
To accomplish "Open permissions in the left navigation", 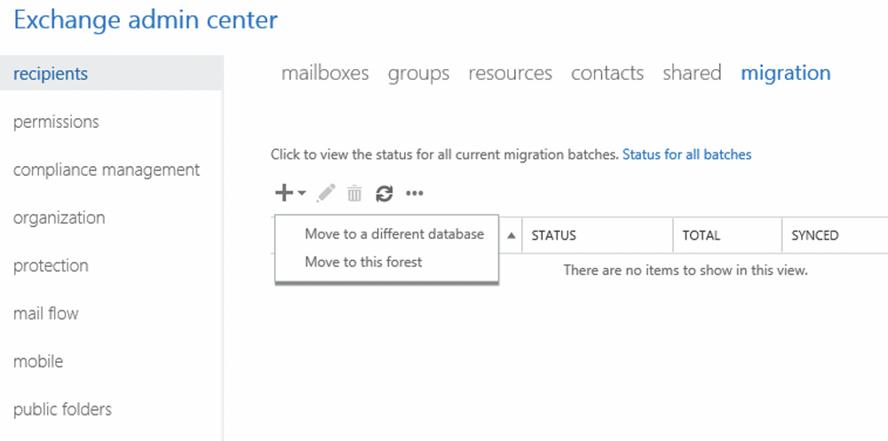I will tap(56, 122).
